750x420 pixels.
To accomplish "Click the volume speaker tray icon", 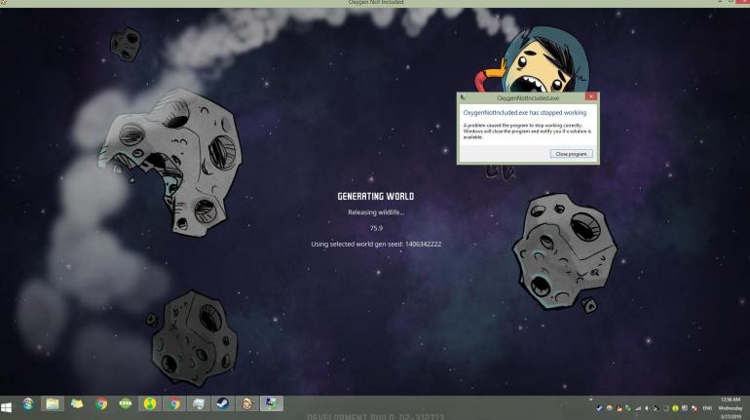I will tap(647, 408).
